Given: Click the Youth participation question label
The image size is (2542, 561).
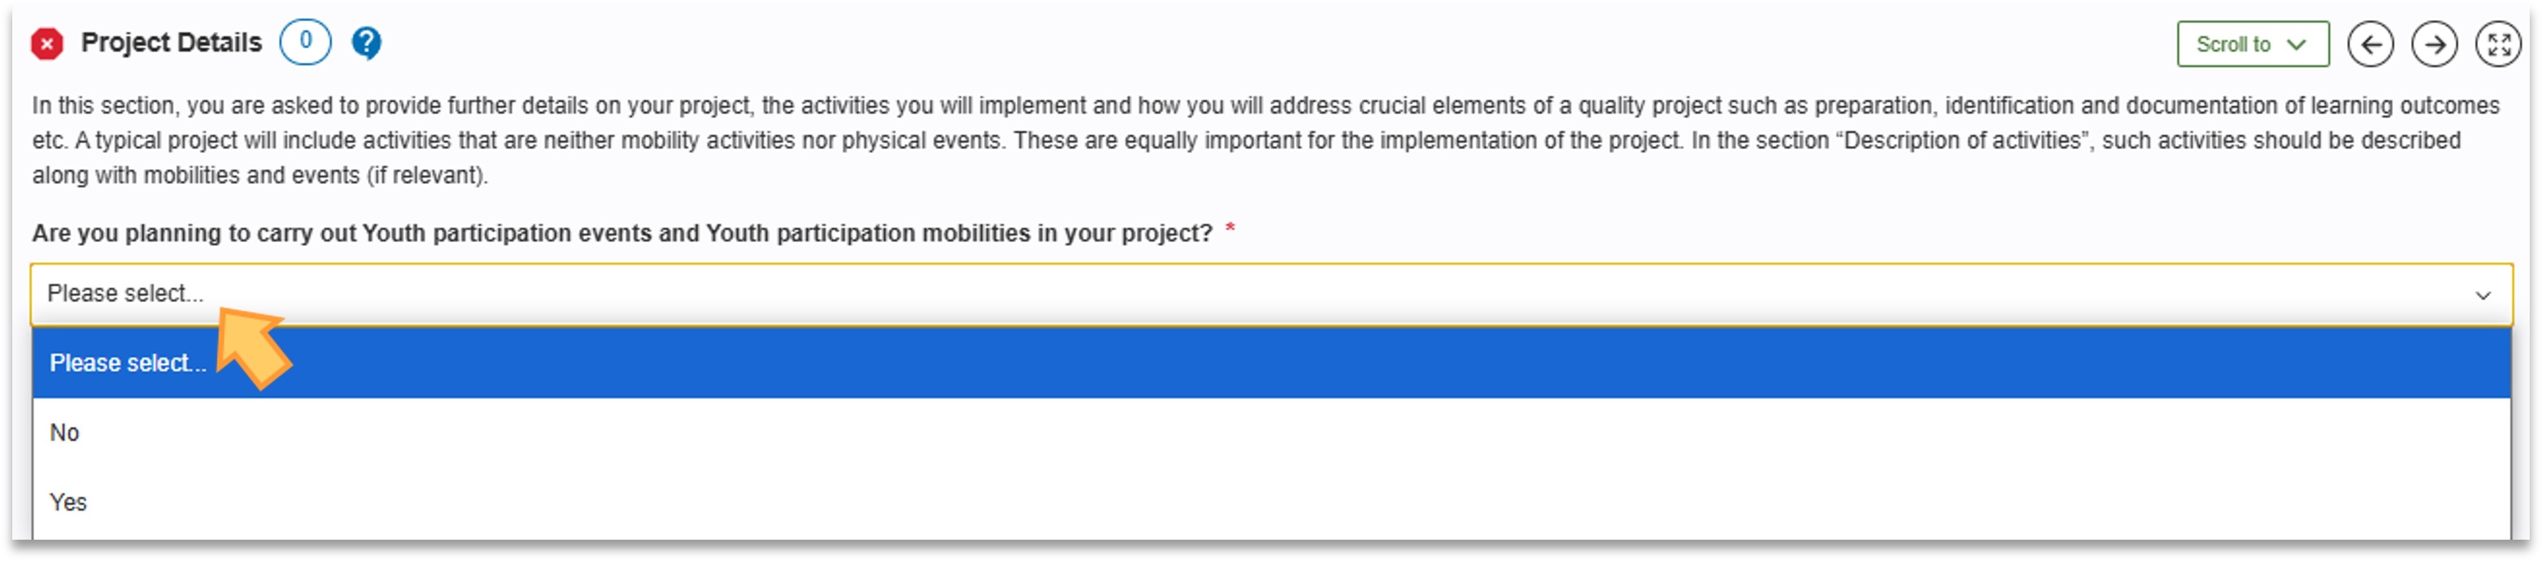Looking at the screenshot, I should [622, 234].
